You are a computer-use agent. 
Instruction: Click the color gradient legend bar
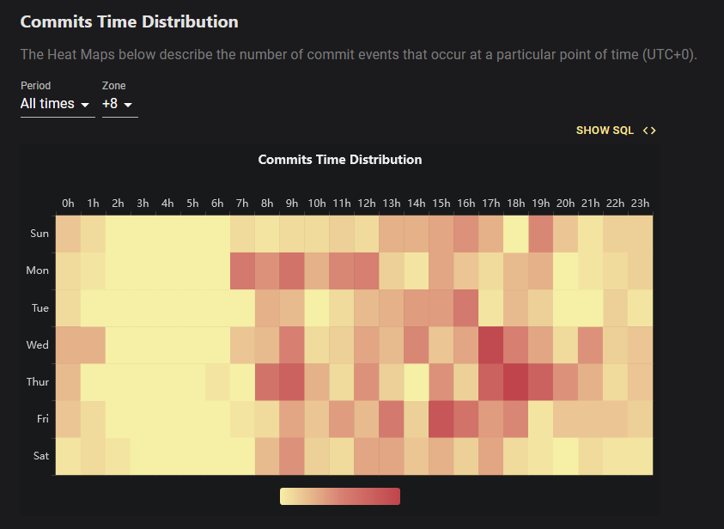340,496
